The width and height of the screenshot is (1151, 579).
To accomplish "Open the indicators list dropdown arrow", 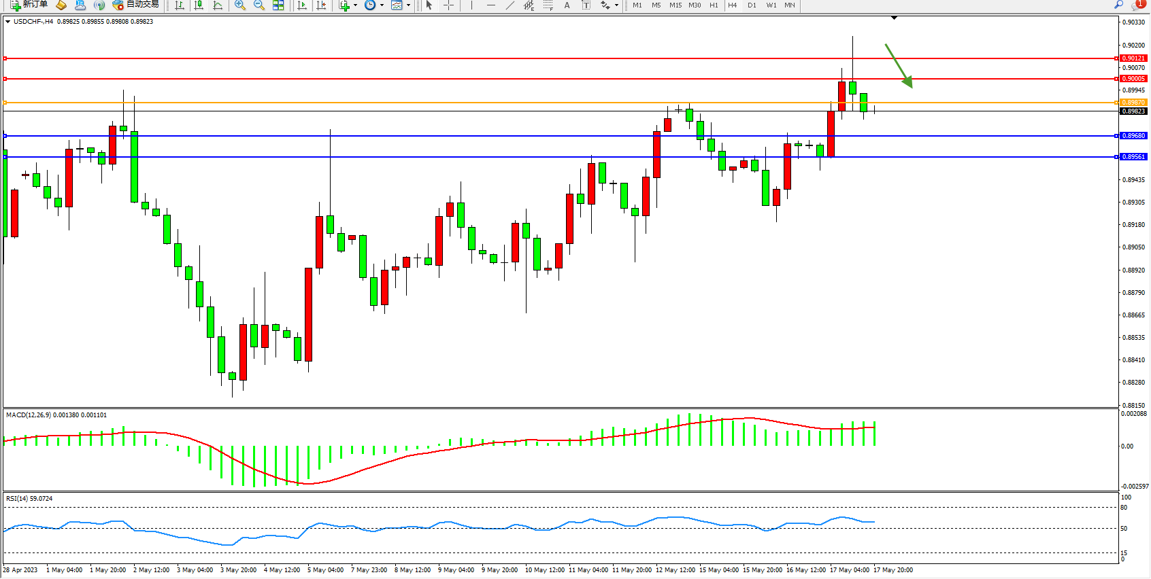I will 355,5.
